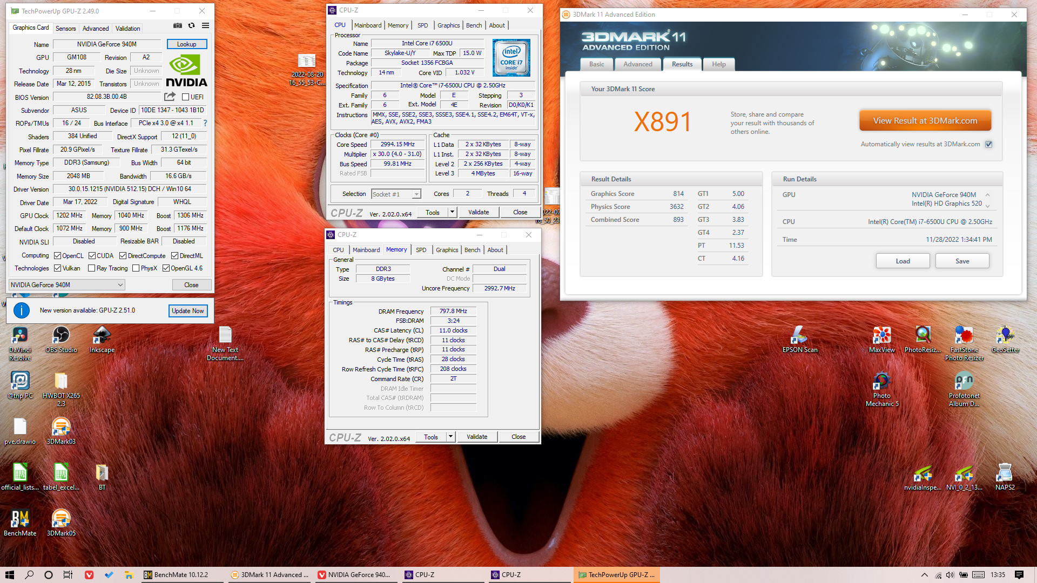Toggle the OpenCL checkbox

(x=58, y=256)
